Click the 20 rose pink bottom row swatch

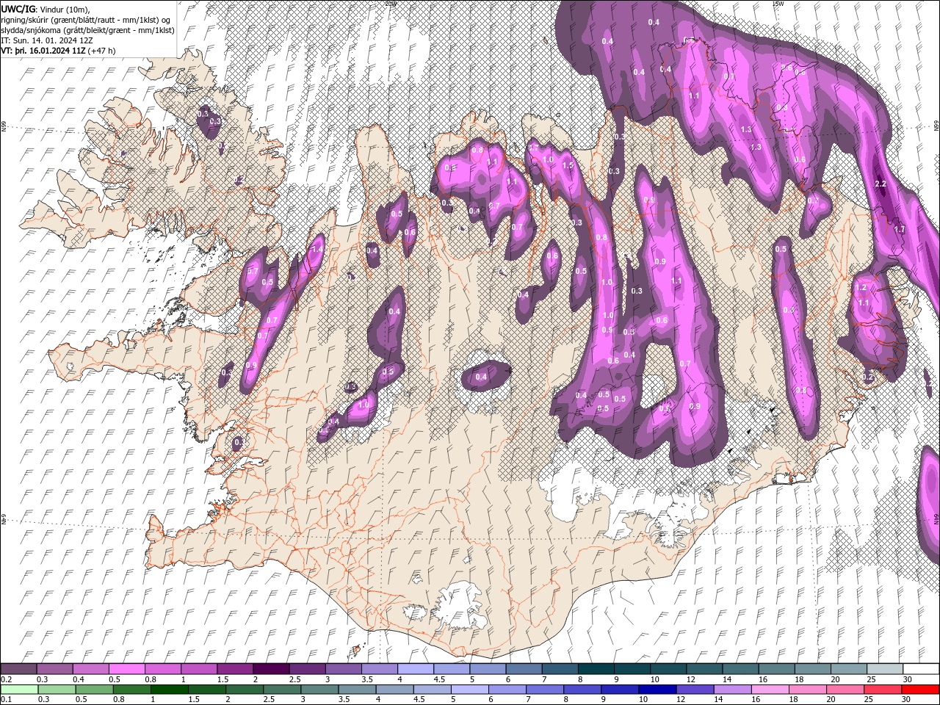click(844, 690)
